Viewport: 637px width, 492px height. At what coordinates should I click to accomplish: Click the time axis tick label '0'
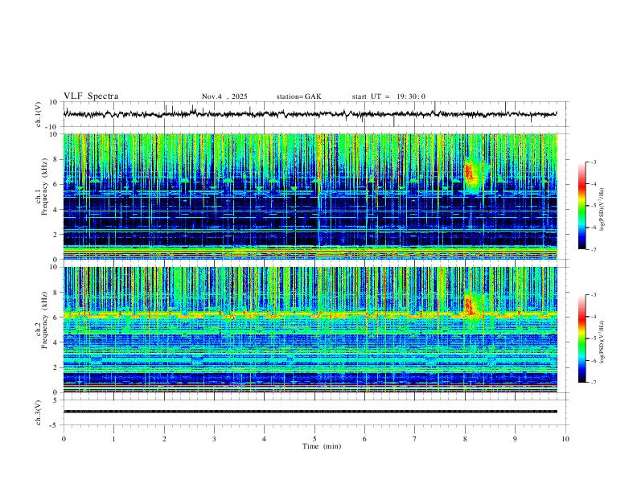[64, 439]
